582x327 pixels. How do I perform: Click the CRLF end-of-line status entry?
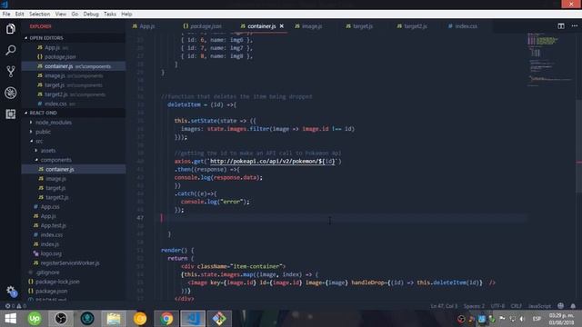(x=517, y=306)
